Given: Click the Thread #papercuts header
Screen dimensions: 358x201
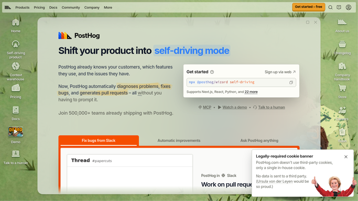Looking at the screenshot, I should point(129,161).
